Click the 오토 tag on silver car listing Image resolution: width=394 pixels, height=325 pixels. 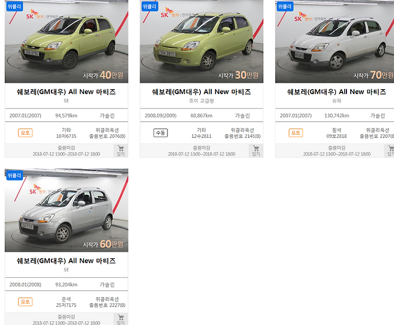25,301
